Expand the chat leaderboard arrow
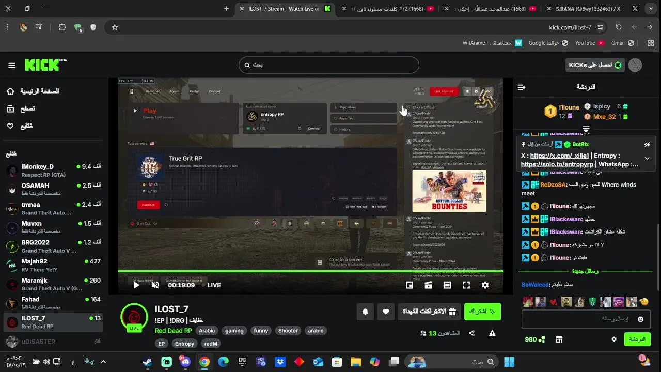Screen dimensions: 661x372 coord(586,129)
